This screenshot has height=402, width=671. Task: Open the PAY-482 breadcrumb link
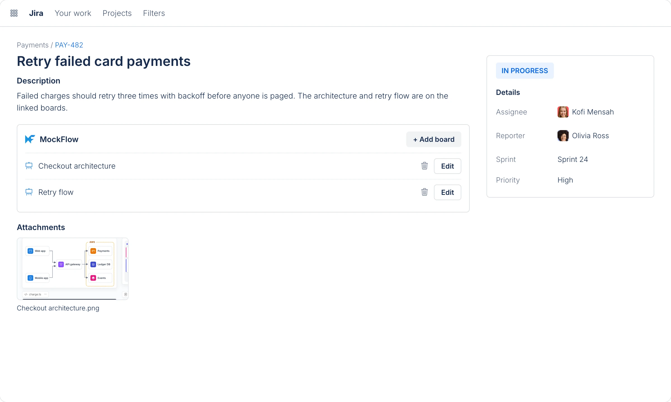(69, 45)
